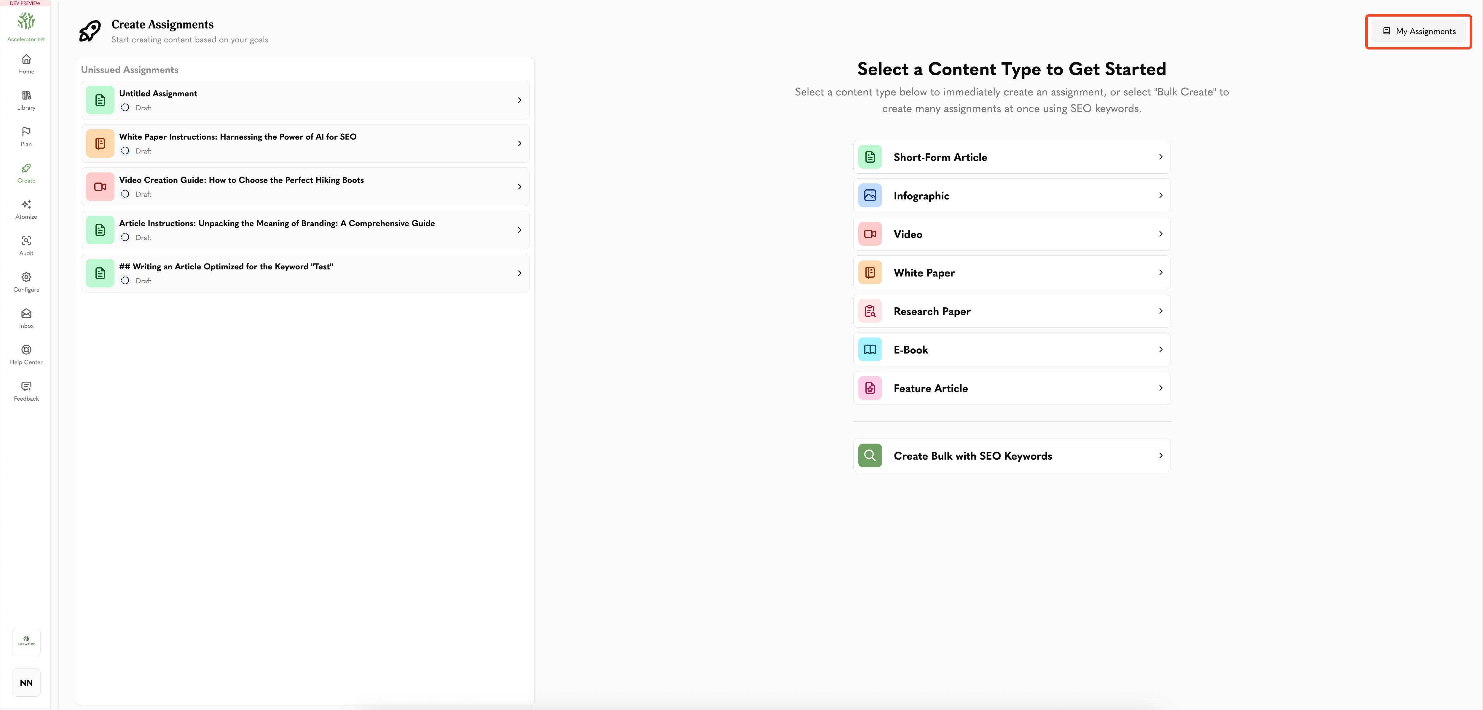This screenshot has height=710, width=1483.
Task: Click the document icon on Keyword "Test" row
Action: [x=100, y=273]
